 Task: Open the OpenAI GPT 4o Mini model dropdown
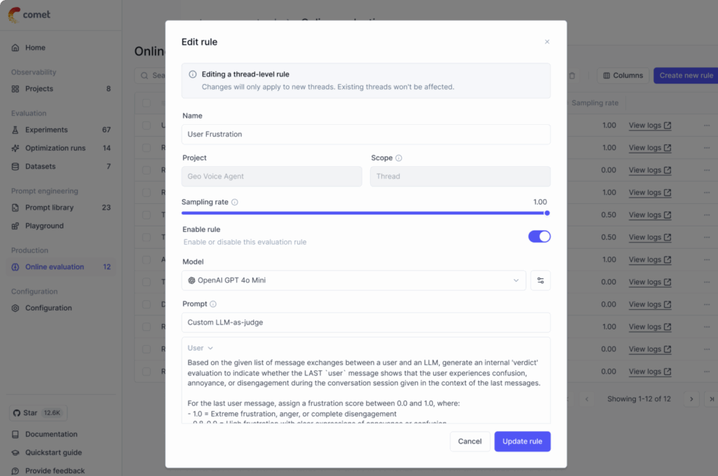[353, 280]
